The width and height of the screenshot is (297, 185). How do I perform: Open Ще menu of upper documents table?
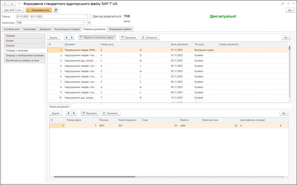pyautogui.click(x=286, y=37)
